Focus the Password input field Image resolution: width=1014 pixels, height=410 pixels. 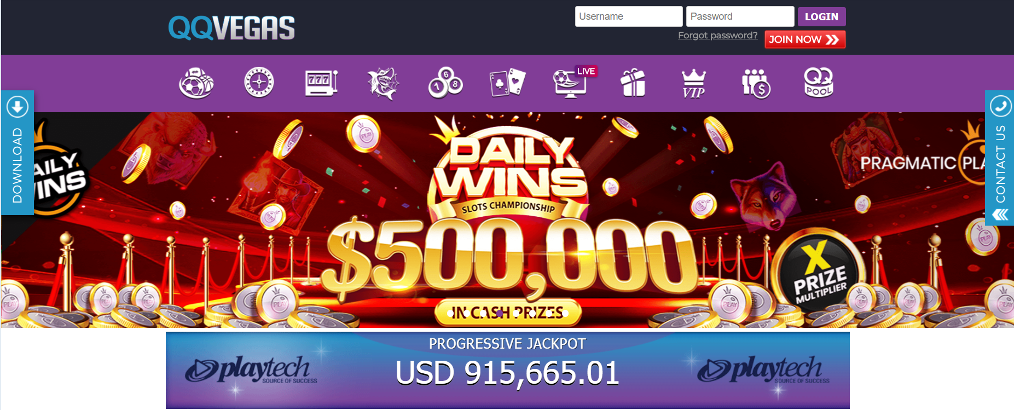(x=740, y=16)
